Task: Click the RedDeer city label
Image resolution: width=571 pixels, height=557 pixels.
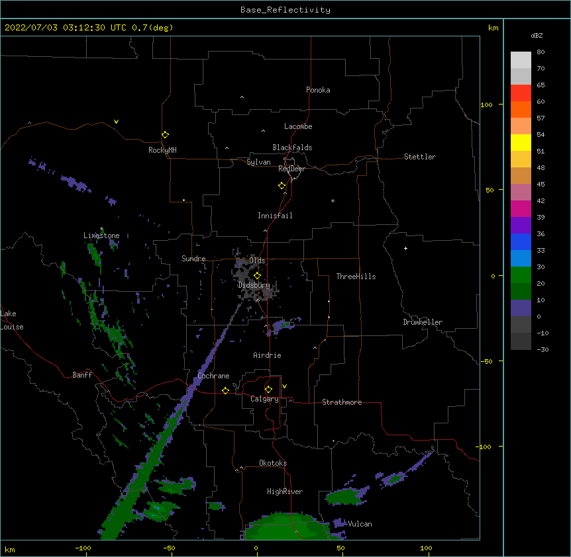Action: point(291,169)
